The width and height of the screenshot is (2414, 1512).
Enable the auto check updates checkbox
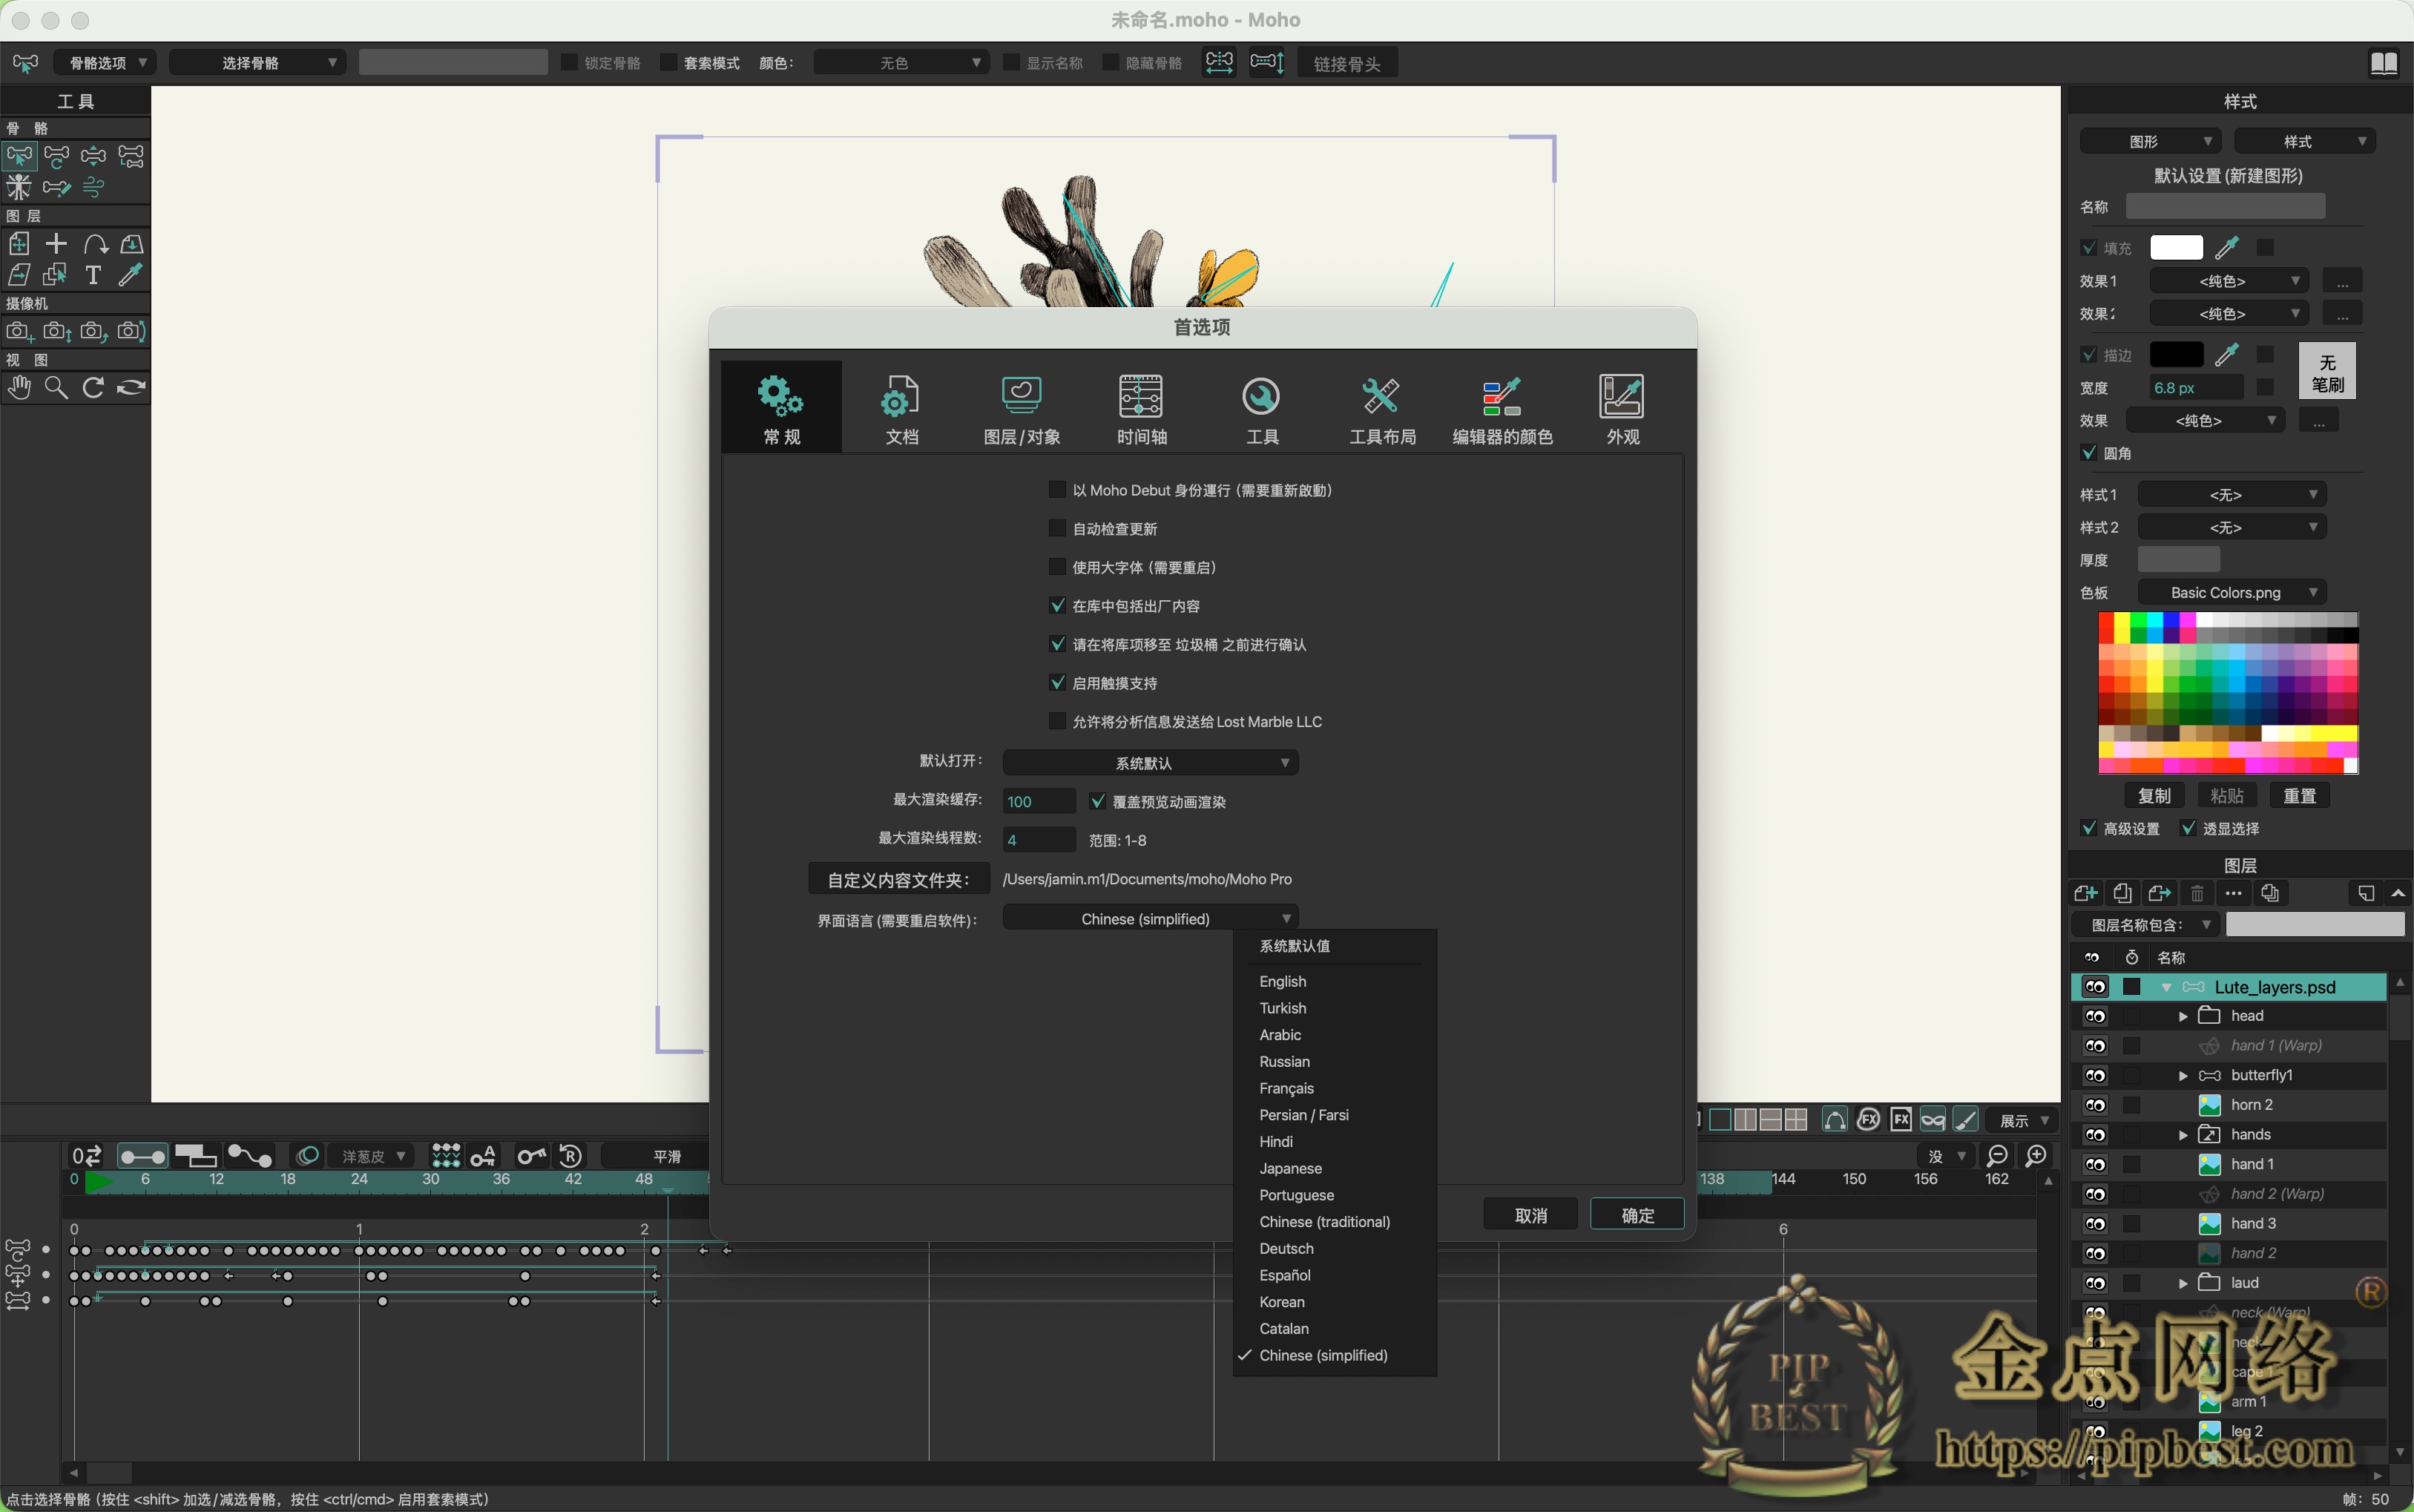tap(1056, 528)
